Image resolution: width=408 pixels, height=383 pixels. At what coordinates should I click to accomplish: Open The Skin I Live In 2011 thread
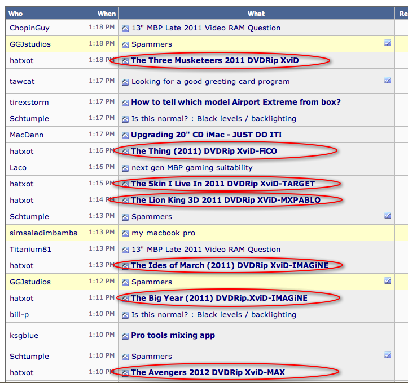click(223, 184)
